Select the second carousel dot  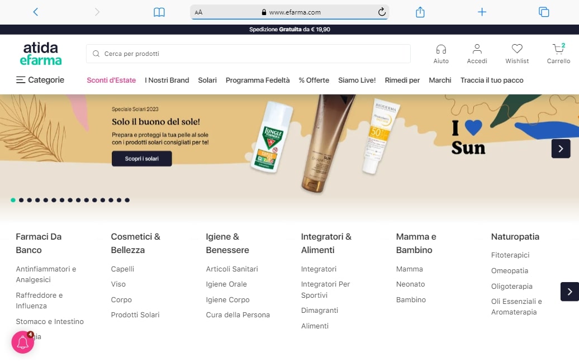pyautogui.click(x=21, y=200)
